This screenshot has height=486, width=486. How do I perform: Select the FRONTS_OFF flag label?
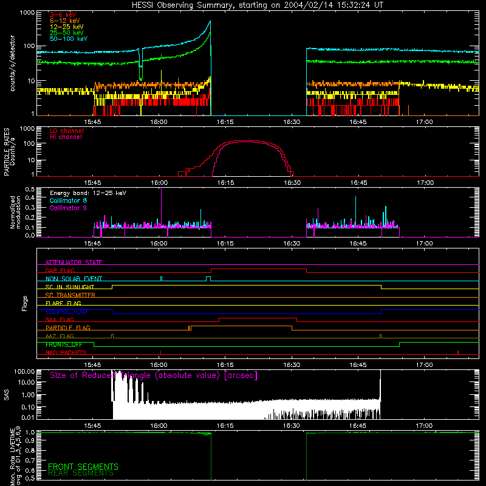(x=64, y=344)
